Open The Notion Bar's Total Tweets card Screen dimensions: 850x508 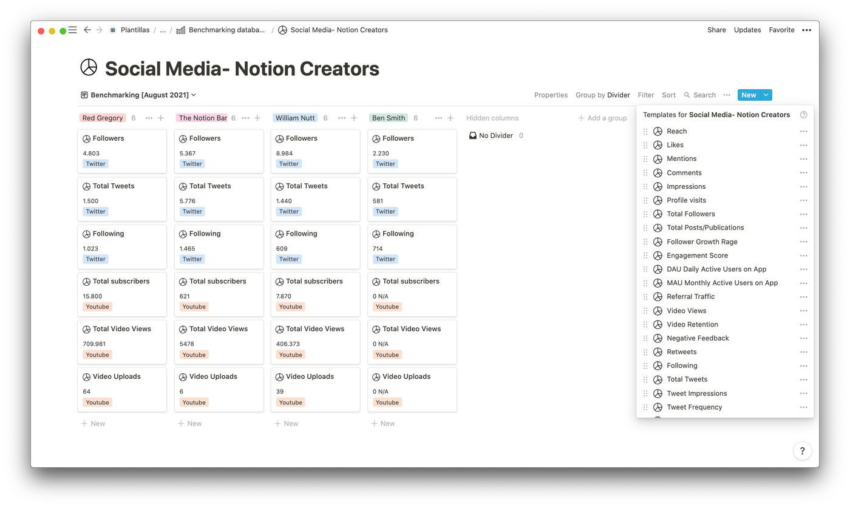(219, 199)
